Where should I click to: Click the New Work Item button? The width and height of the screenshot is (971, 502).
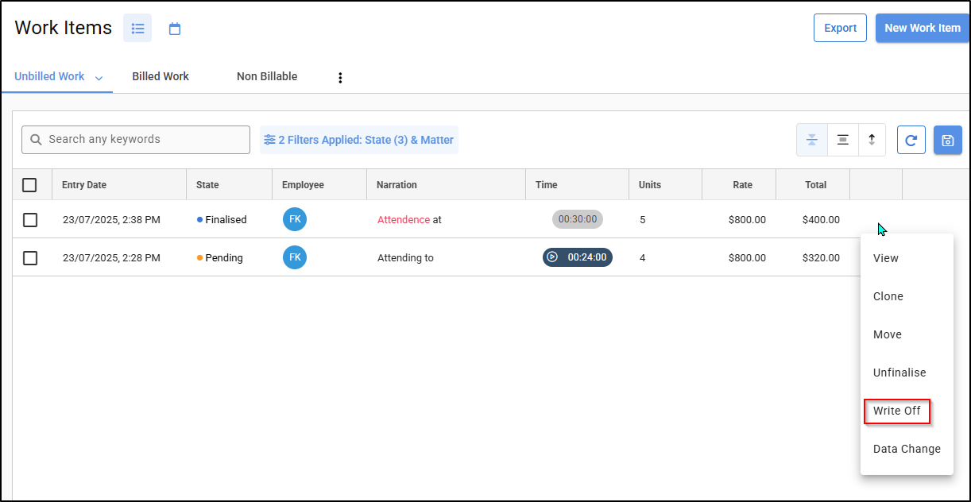[x=923, y=28]
